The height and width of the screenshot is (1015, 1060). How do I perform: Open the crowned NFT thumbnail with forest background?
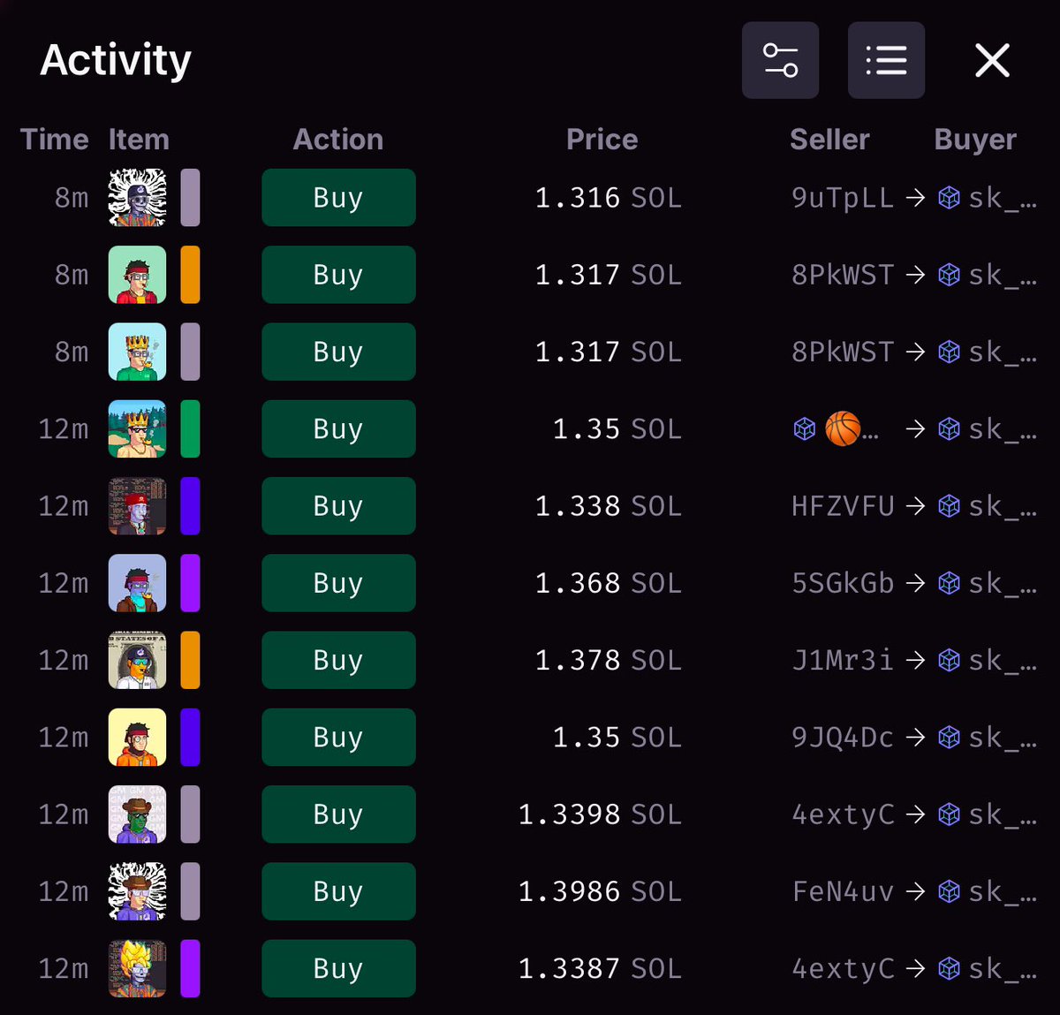tap(137, 429)
